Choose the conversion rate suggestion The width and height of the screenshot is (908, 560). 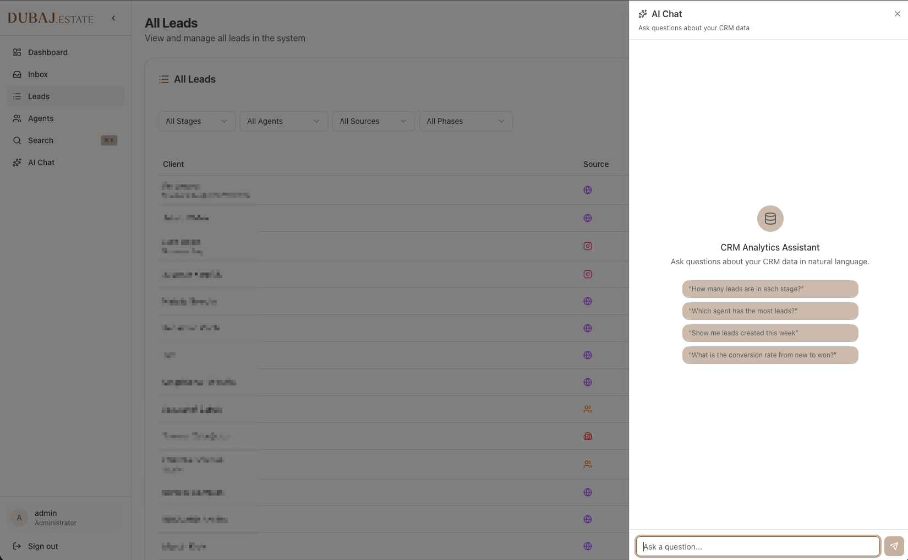(x=770, y=355)
